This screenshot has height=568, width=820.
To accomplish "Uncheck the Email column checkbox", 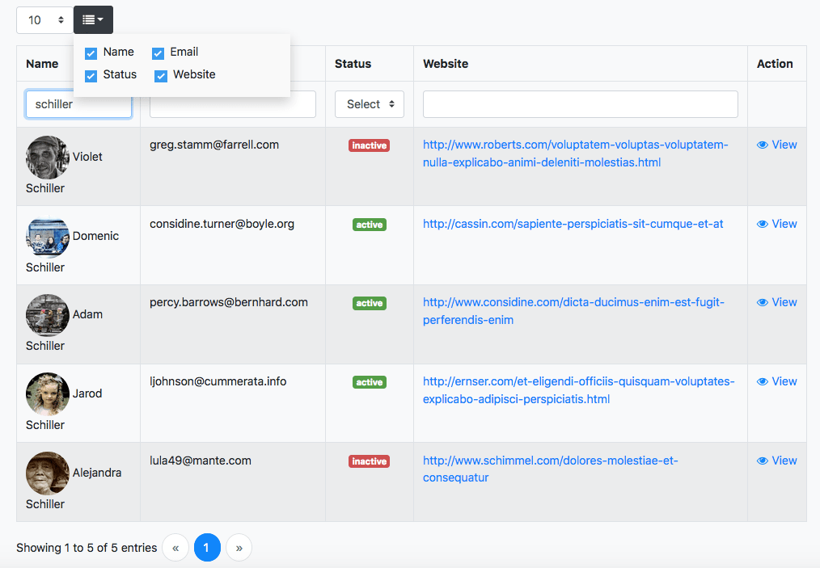I will coord(158,53).
